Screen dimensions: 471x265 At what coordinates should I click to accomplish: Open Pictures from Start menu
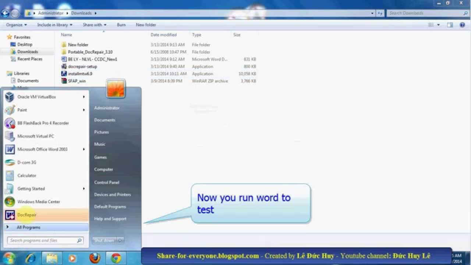[x=102, y=132]
